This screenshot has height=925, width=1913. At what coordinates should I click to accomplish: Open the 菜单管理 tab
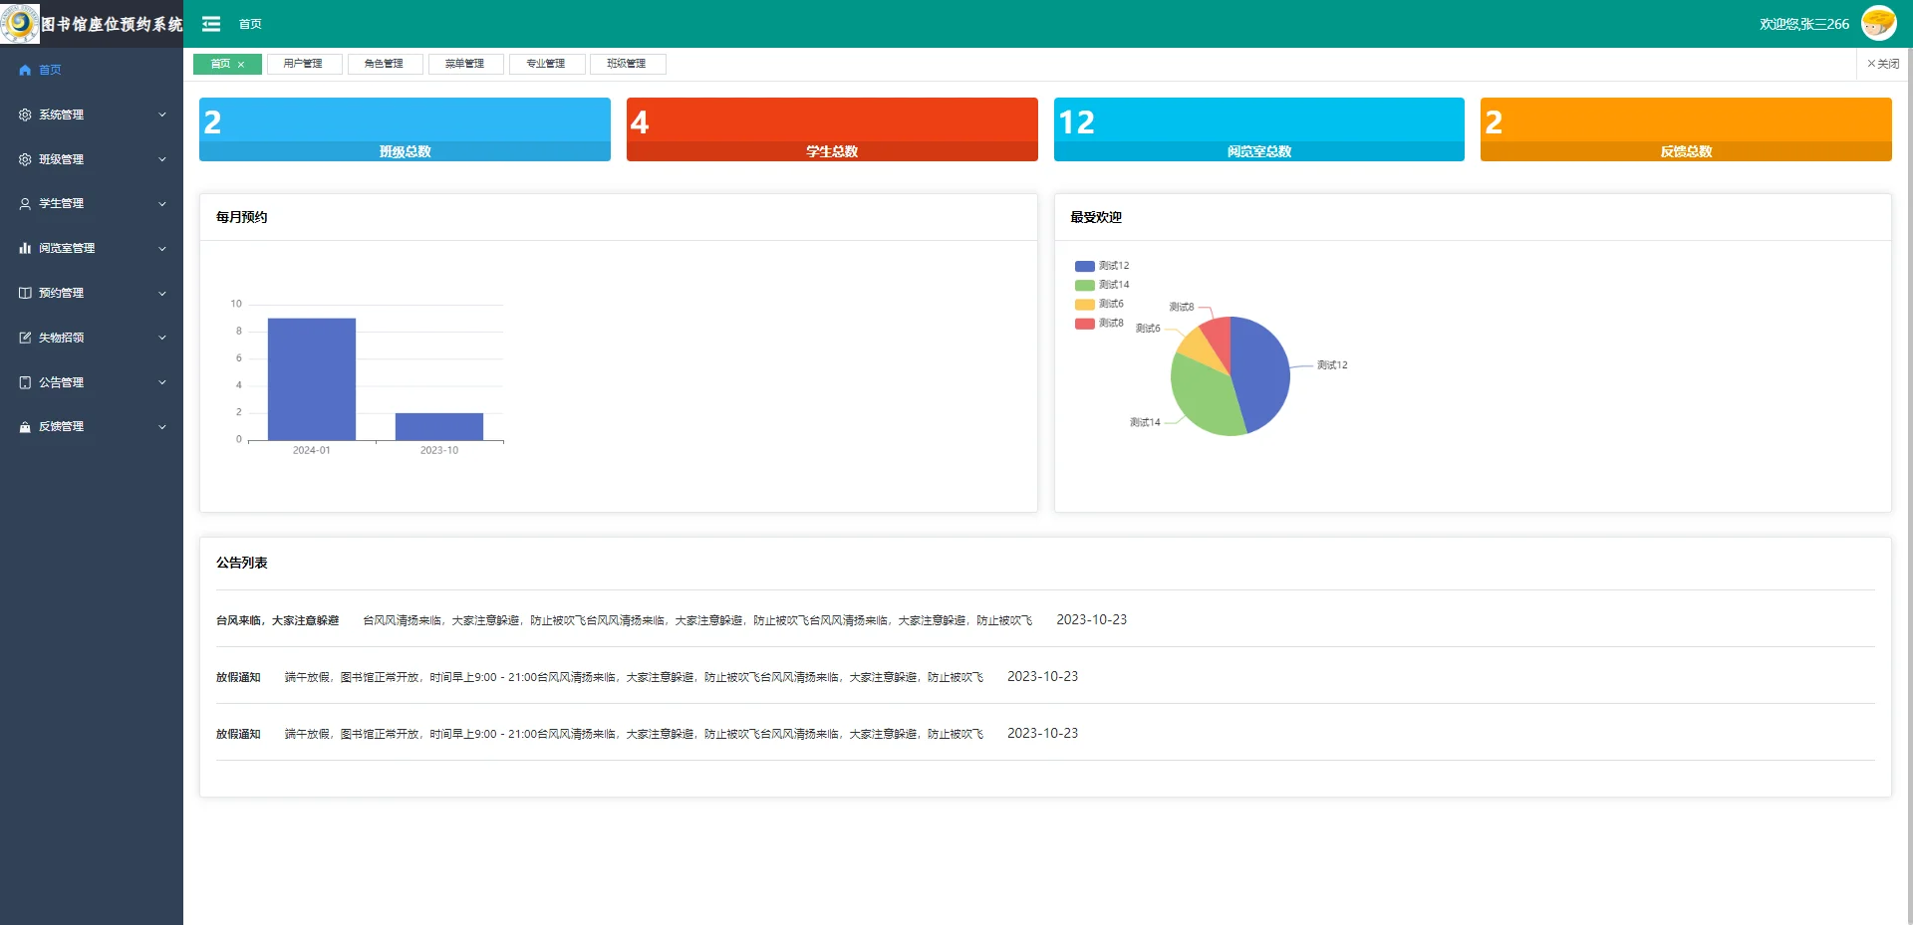465,64
